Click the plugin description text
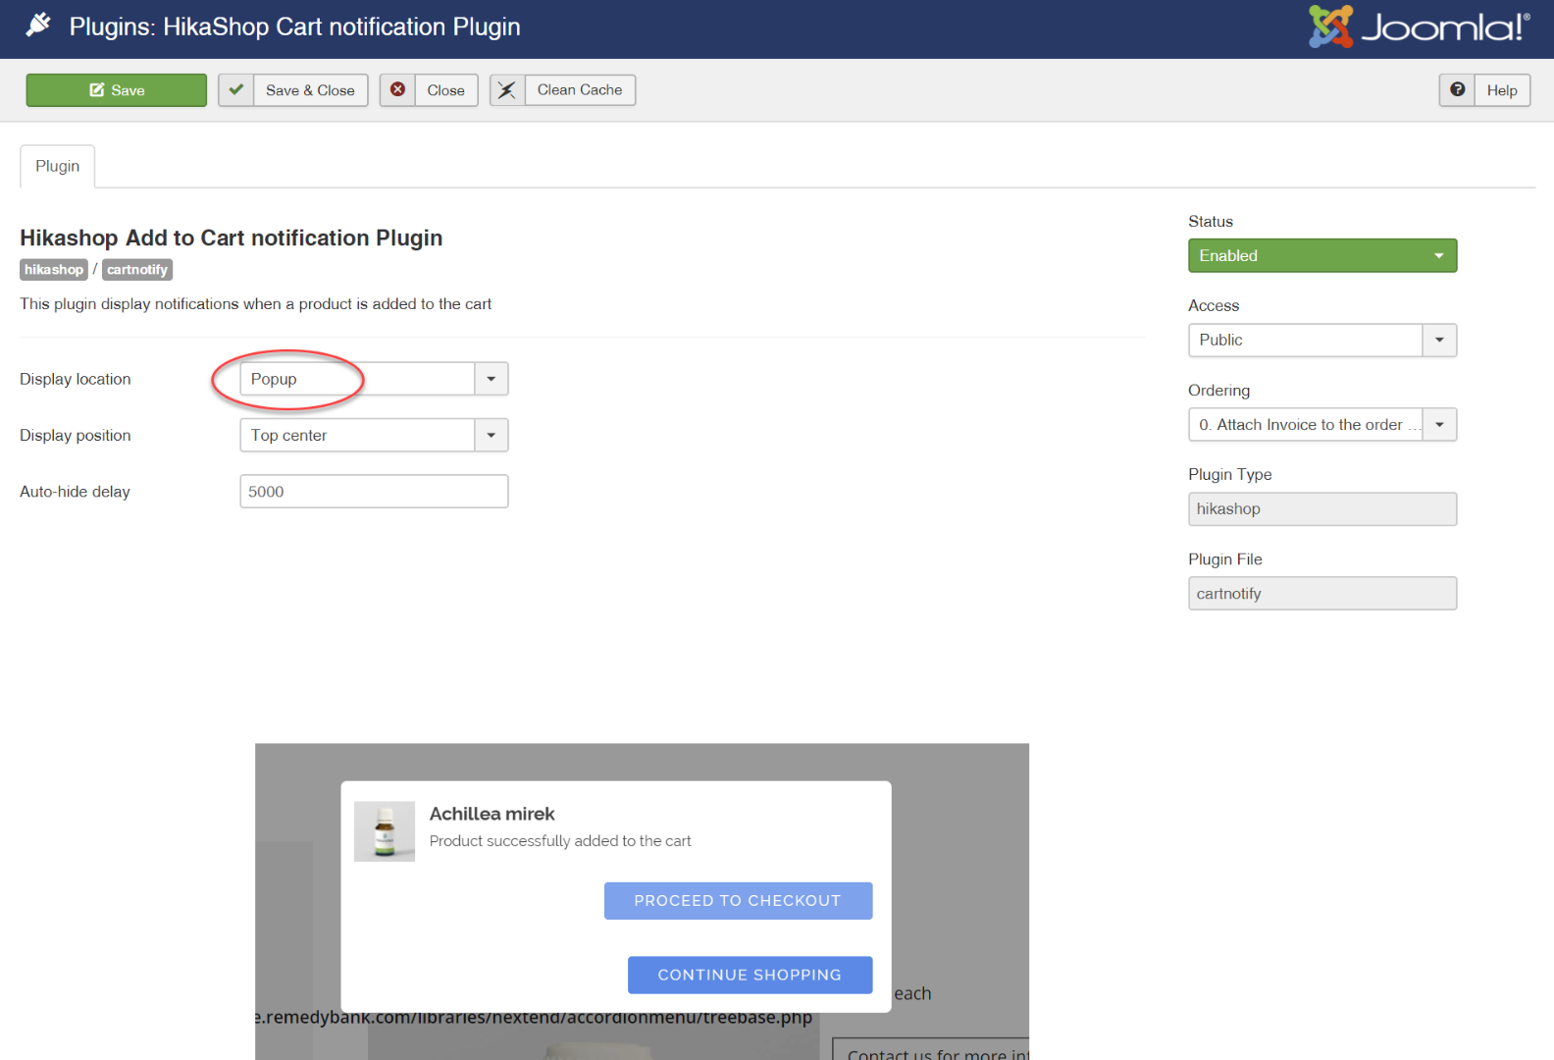This screenshot has width=1554, height=1060. pyautogui.click(x=256, y=304)
